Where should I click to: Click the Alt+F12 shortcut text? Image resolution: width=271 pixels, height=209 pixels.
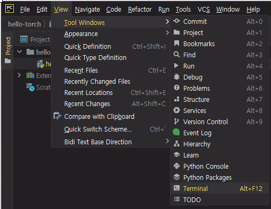click(251, 189)
